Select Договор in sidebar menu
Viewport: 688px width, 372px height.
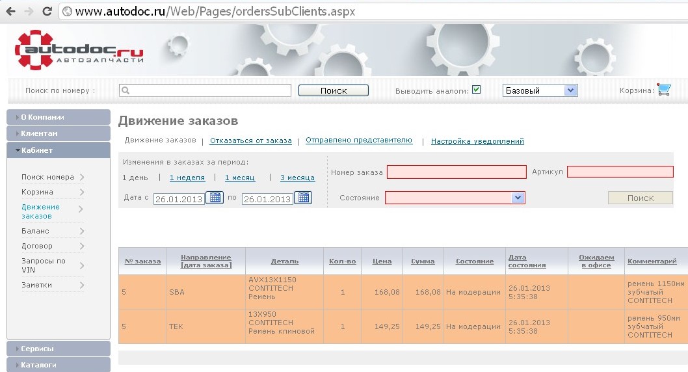[x=37, y=246]
